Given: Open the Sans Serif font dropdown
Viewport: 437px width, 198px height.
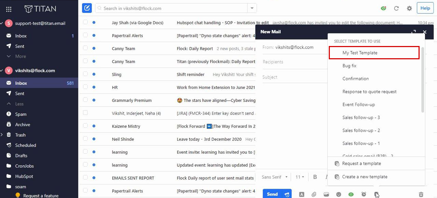Looking at the screenshot, I should (275, 177).
